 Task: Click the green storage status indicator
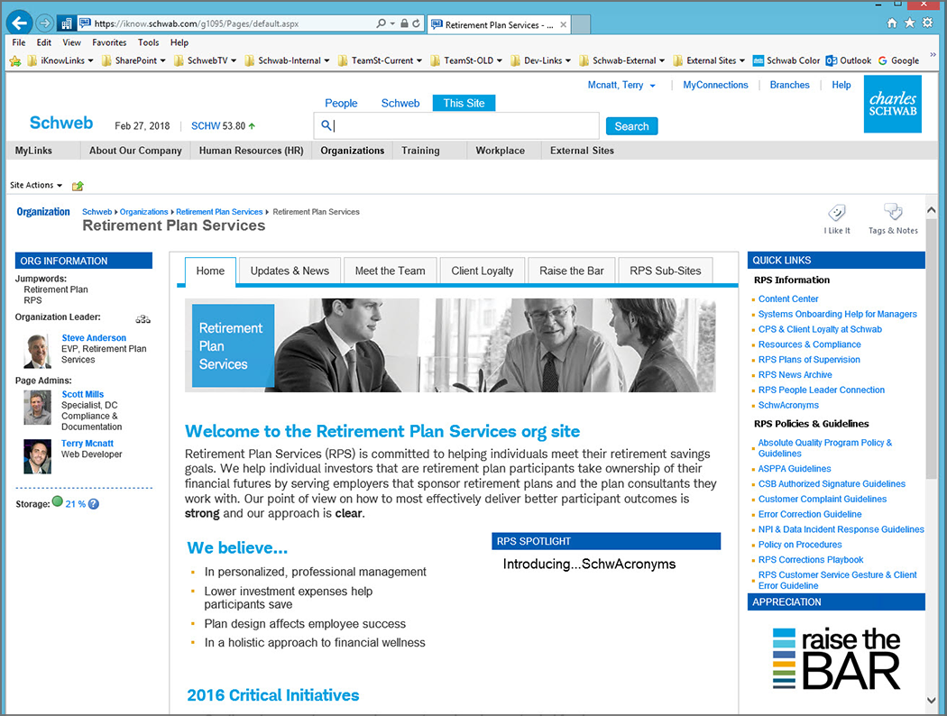pyautogui.click(x=58, y=501)
